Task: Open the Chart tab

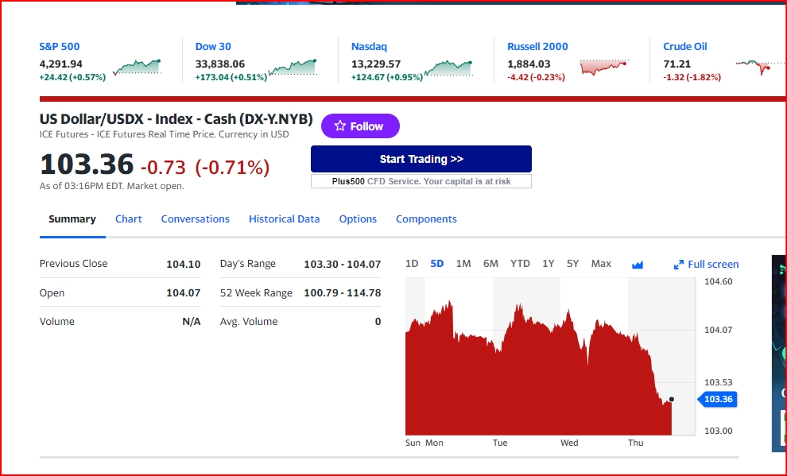Action: pos(129,219)
